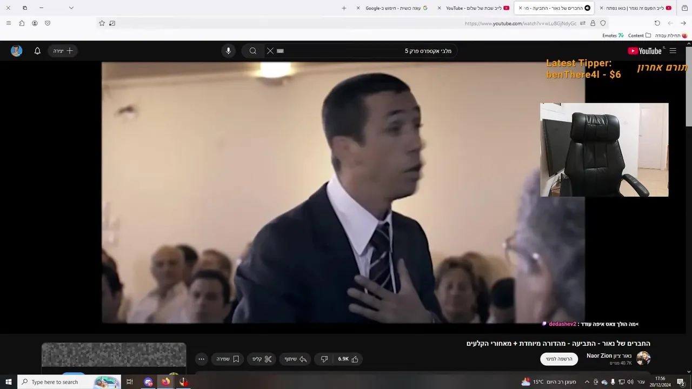Open YouTube notifications bell

point(37,51)
